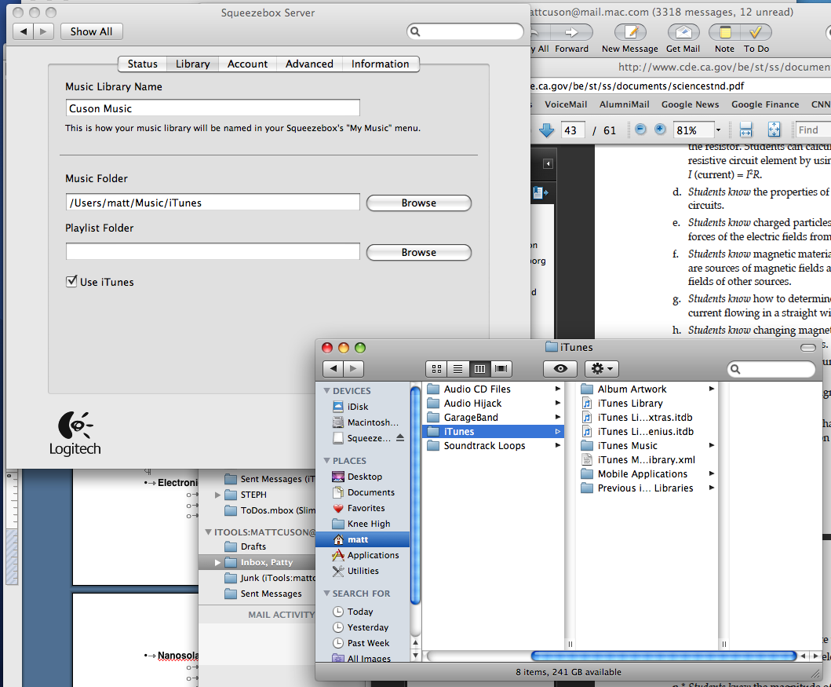Switch to the Advanced tab
This screenshot has height=687, width=831.
click(x=309, y=64)
